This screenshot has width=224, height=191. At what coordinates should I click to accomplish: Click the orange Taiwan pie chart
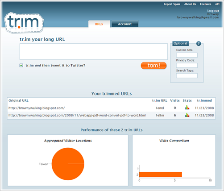68,164
